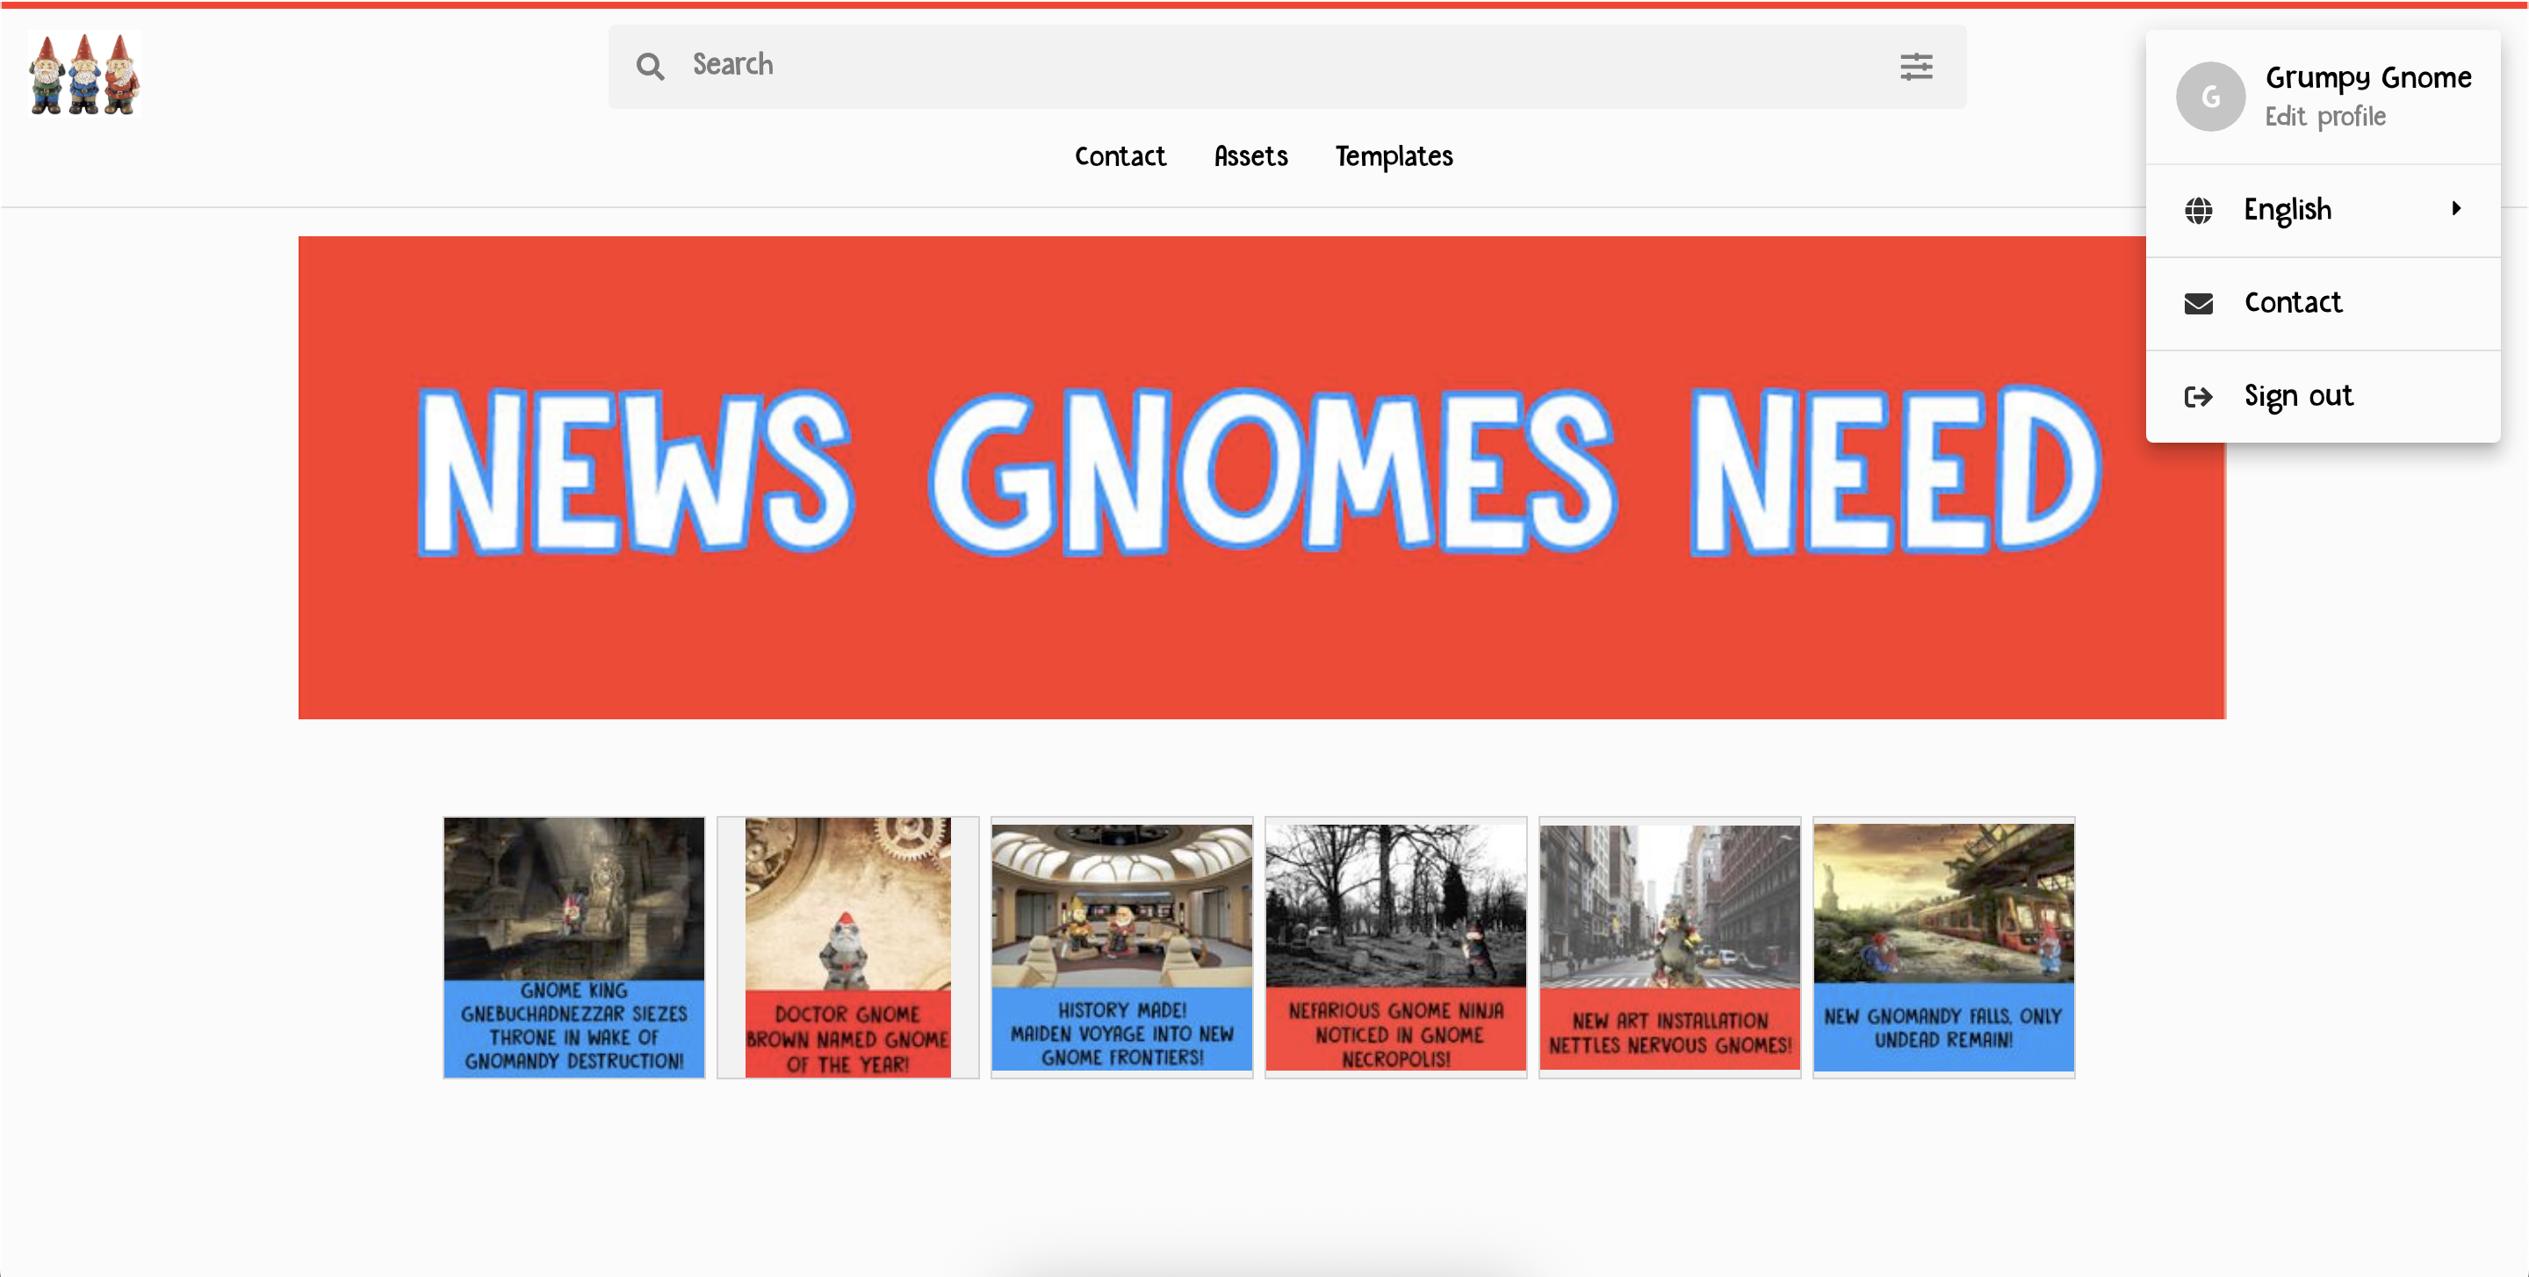The image size is (2529, 1277).
Task: Go to Assets in the top navigation
Action: point(1250,156)
